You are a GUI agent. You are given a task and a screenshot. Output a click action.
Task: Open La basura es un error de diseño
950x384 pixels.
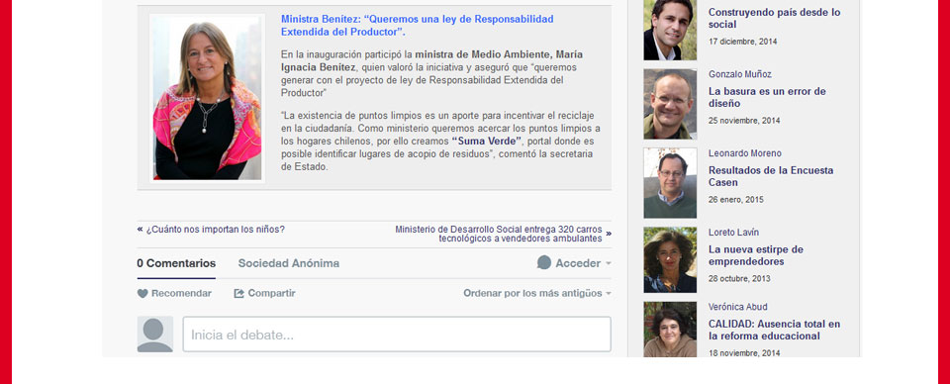[x=767, y=98]
